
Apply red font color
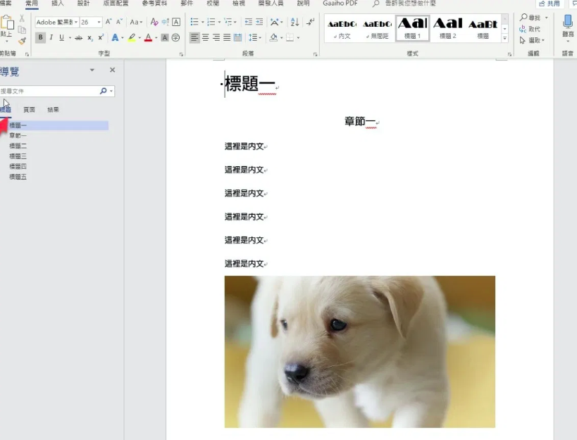click(x=148, y=37)
